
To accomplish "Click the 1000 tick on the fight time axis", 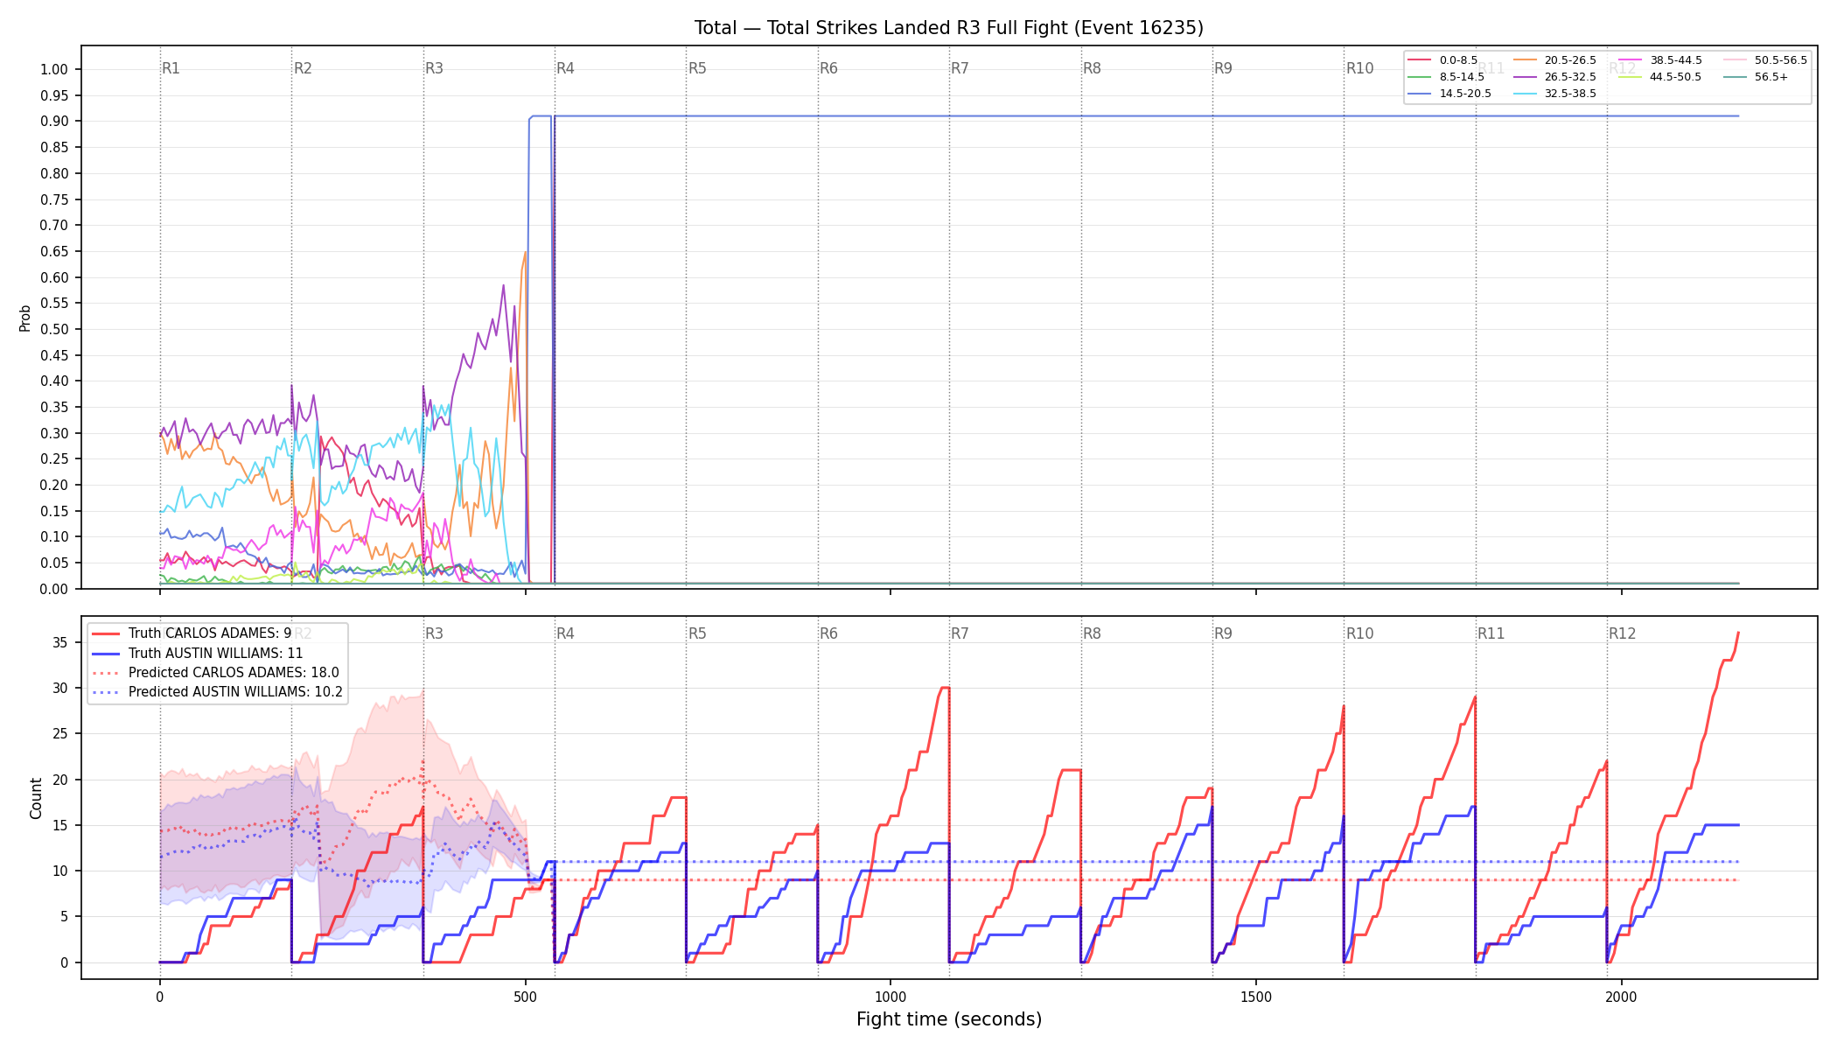I will (x=891, y=997).
